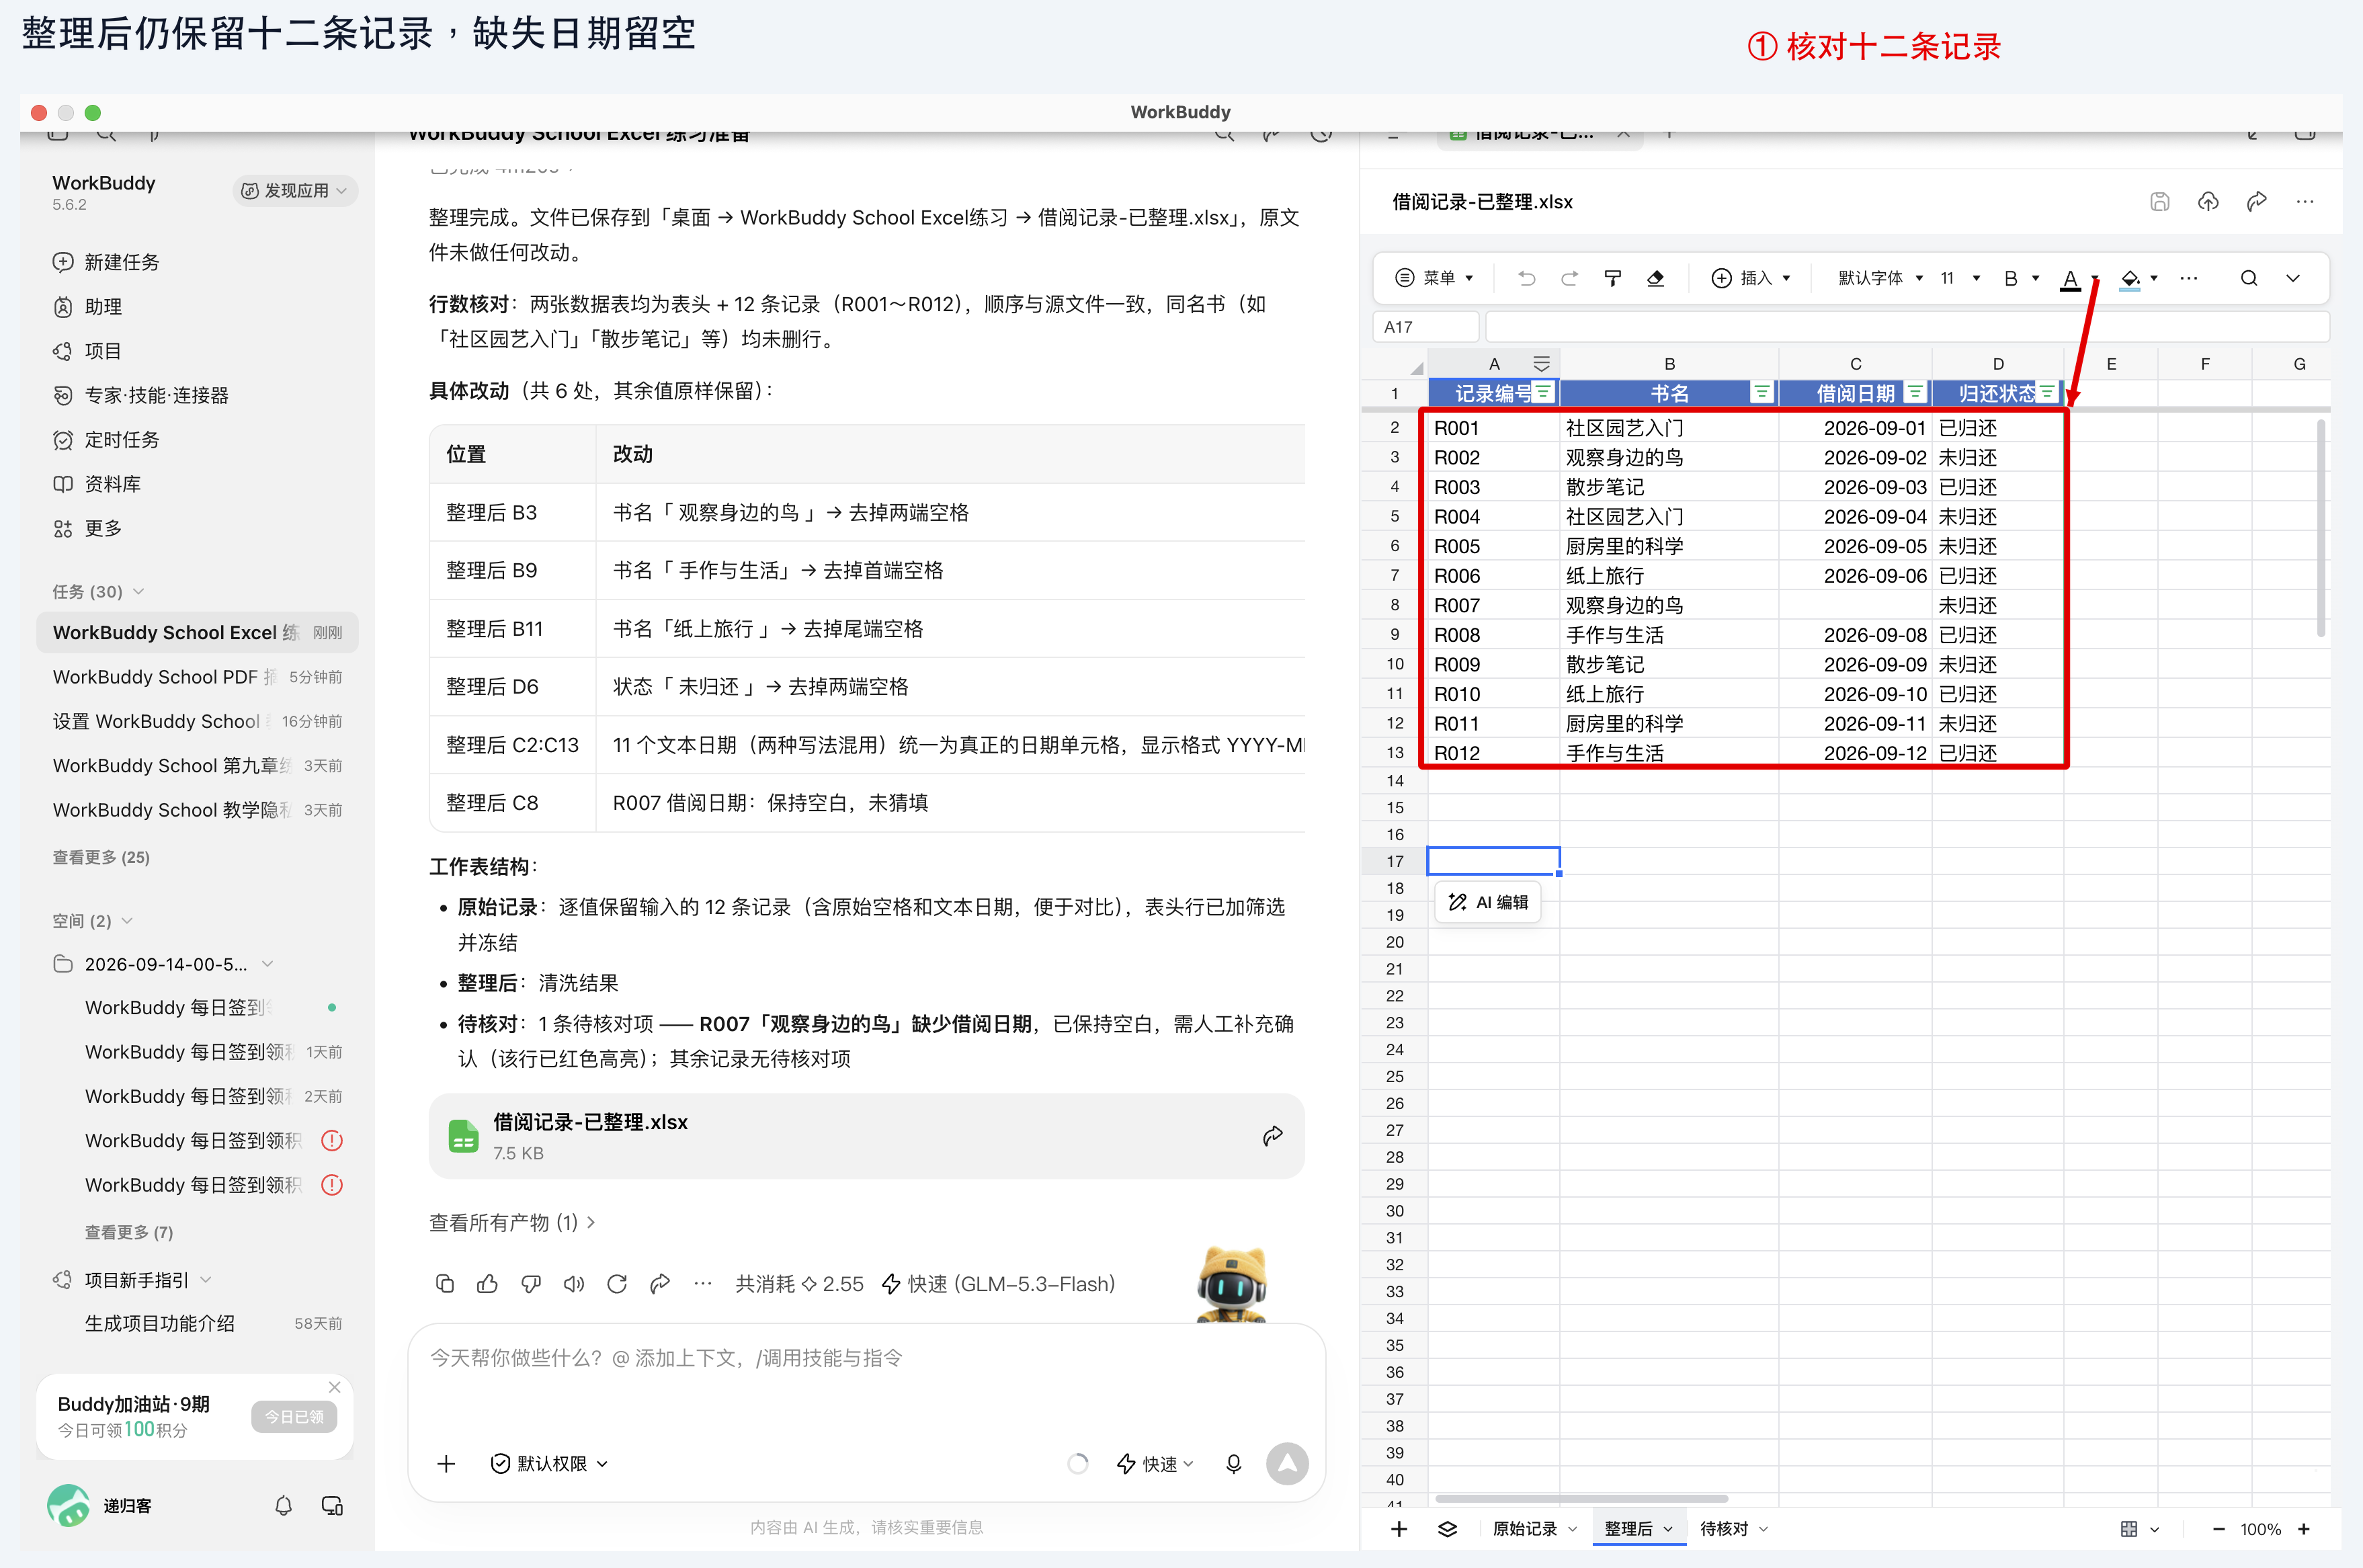
Task: Redo the spreadsheet edit
Action: click(x=1570, y=278)
